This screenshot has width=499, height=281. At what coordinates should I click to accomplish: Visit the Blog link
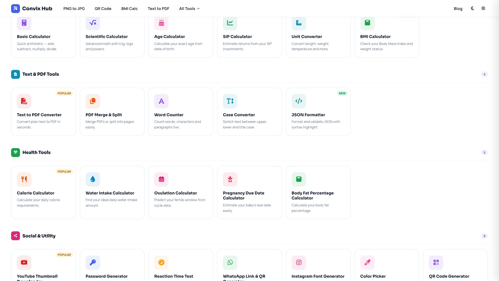point(458,9)
